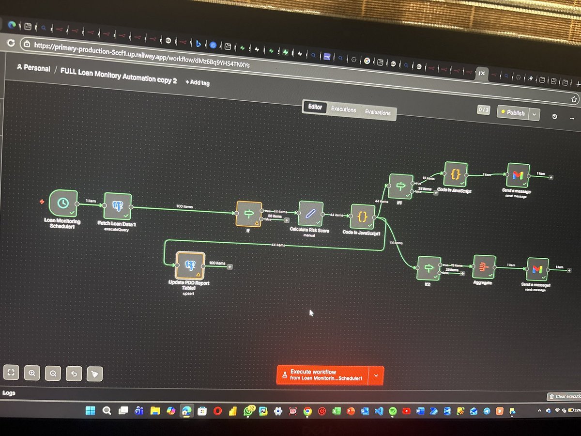Viewport: 581px width, 436px height.
Task: Expand the Publish dropdown arrow
Action: tap(534, 114)
